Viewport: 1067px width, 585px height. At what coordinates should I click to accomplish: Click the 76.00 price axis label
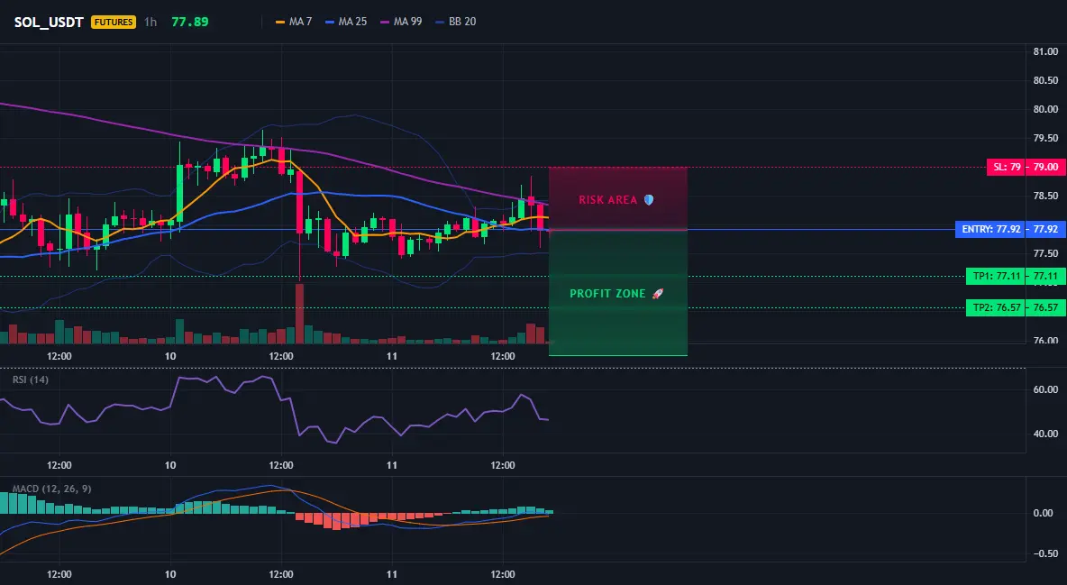pos(1045,341)
